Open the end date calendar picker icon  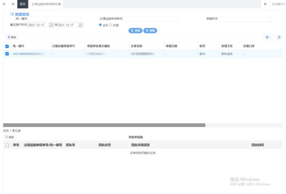[80, 25]
